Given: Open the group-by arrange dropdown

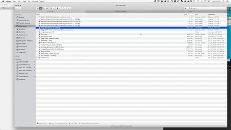Looking at the screenshot, I should [52, 8].
